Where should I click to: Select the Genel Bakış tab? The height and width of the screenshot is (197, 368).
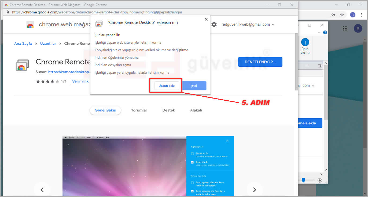click(105, 110)
